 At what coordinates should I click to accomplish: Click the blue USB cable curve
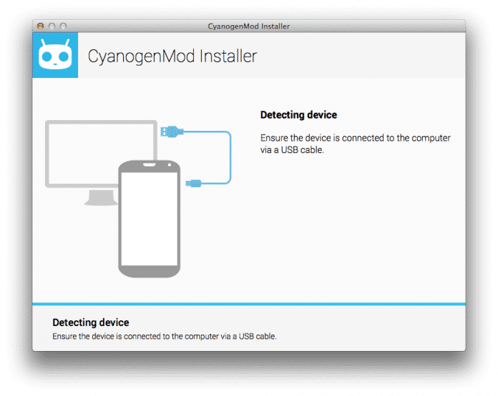pyautogui.click(x=230, y=157)
